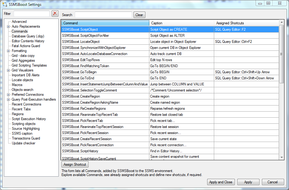Viewport: 289px width, 190px height.
Task: Click the Cancel button
Action: click(273, 182)
